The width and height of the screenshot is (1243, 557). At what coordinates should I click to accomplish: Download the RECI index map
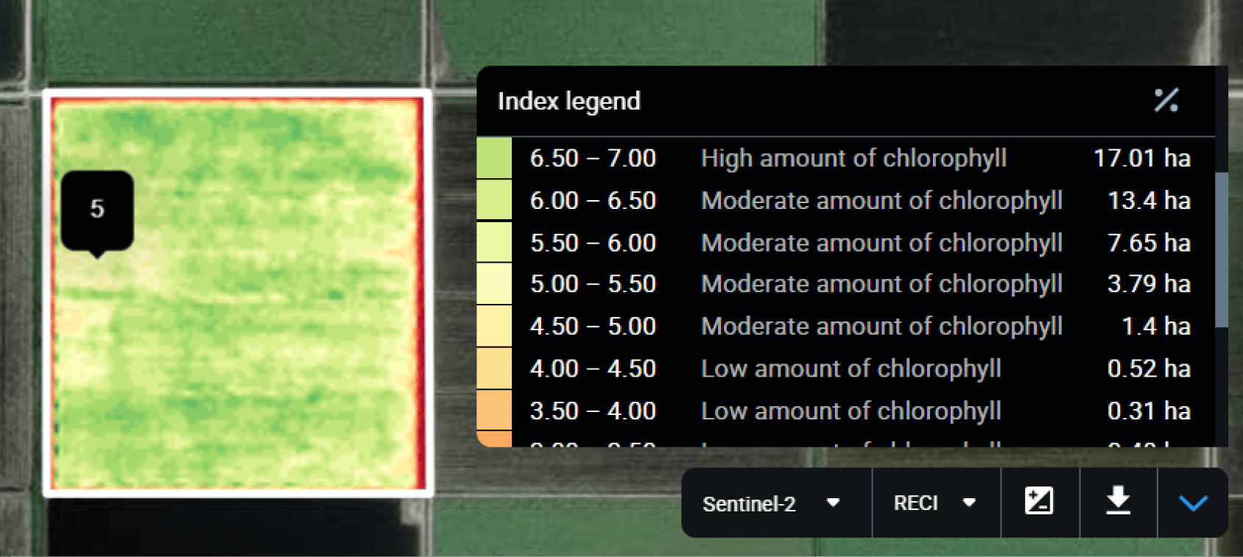tap(1118, 502)
